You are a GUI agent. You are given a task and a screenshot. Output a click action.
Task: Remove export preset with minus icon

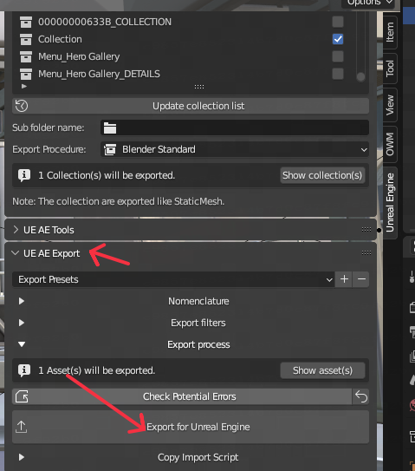click(x=361, y=279)
